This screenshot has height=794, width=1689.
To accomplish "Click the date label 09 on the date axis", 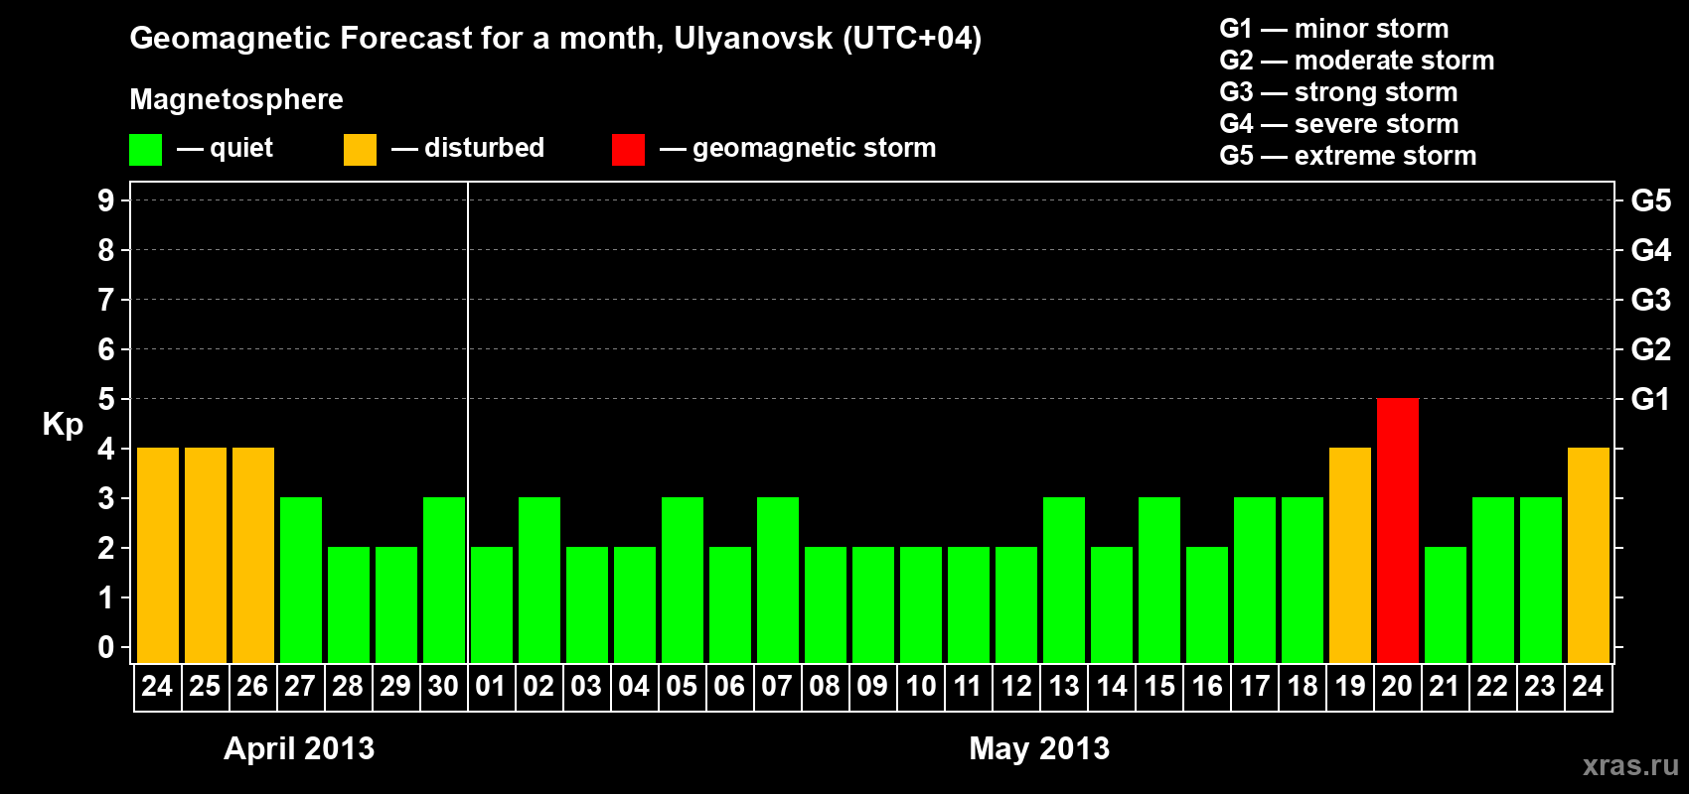I will [x=872, y=687].
